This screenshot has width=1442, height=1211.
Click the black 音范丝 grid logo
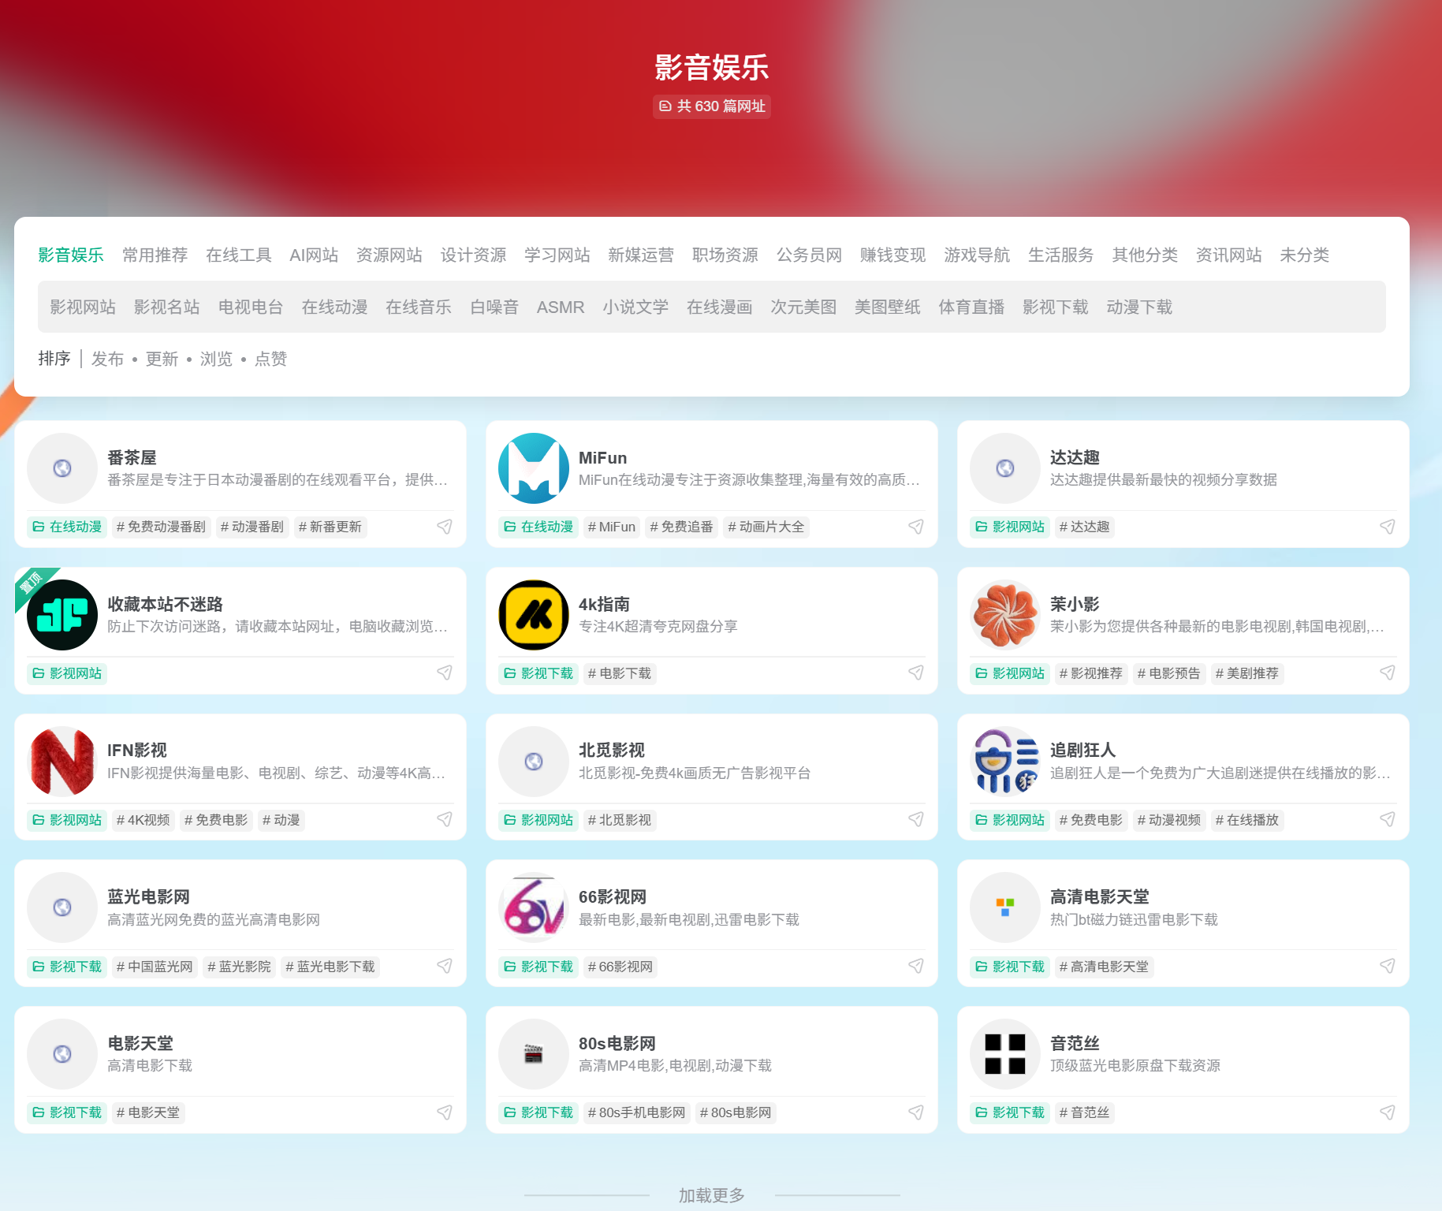1004,1054
